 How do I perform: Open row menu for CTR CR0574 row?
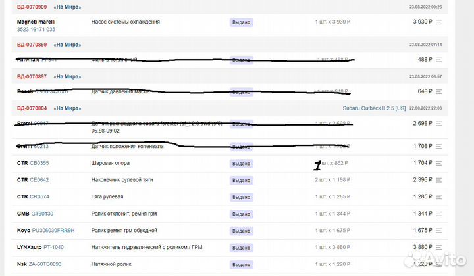tap(439, 196)
